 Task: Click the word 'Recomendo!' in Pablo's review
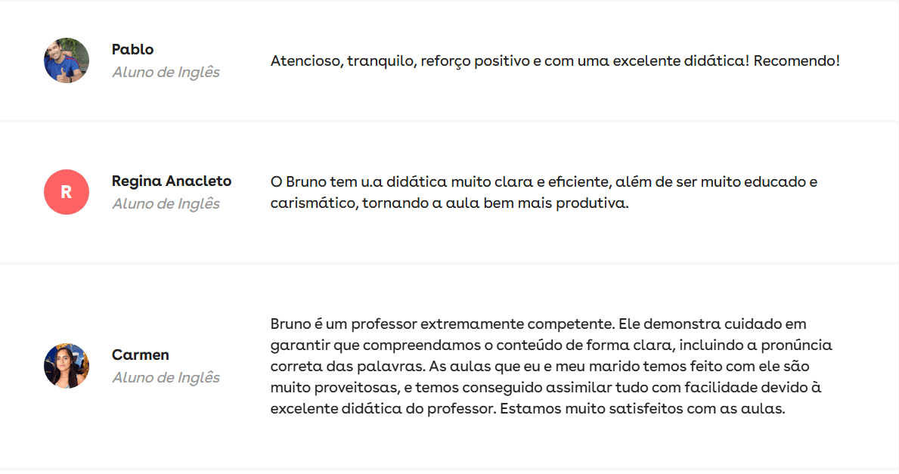click(x=796, y=60)
